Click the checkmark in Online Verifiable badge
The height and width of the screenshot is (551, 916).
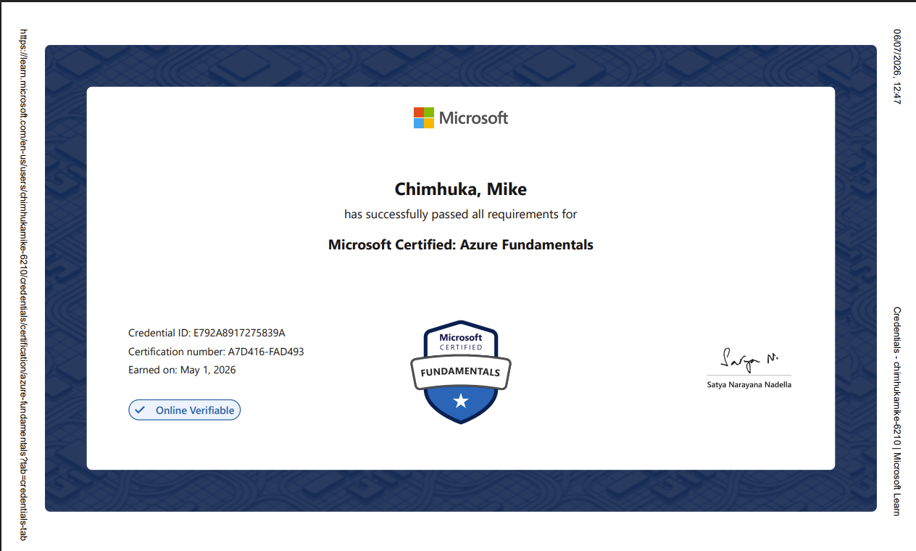[140, 410]
